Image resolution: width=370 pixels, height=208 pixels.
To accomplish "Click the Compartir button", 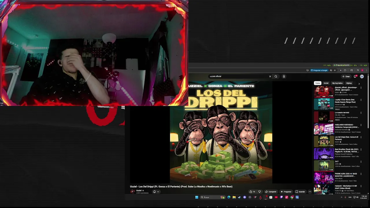I will (271, 192).
